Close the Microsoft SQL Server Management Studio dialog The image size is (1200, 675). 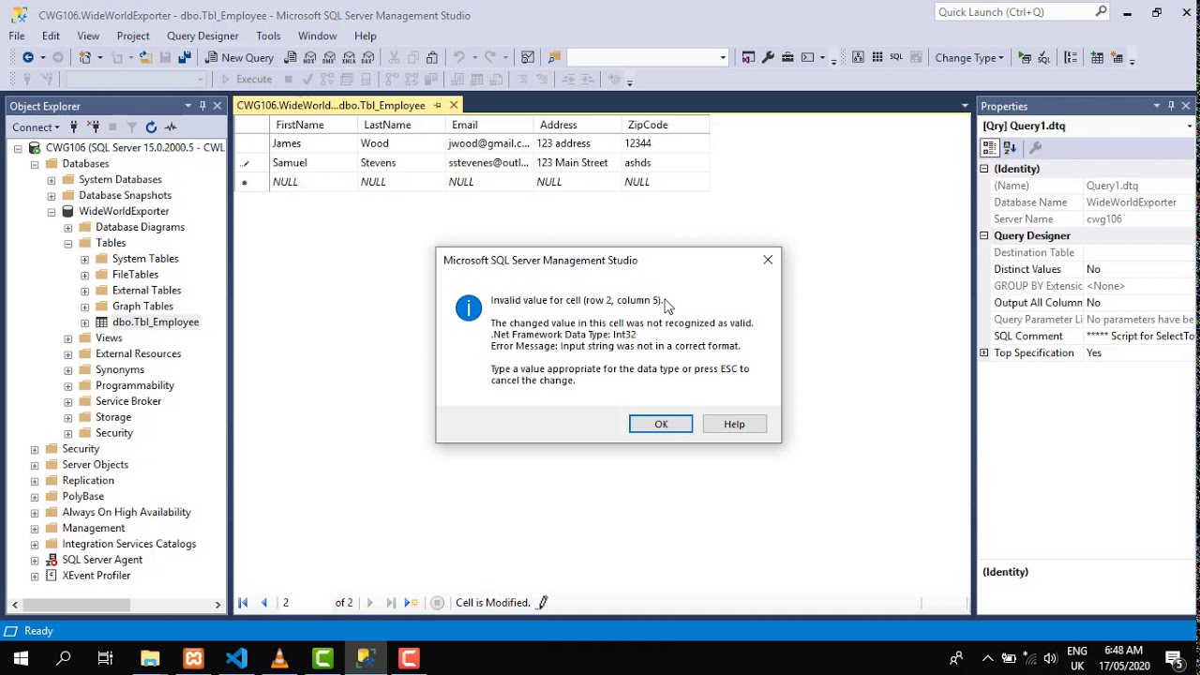[x=768, y=260]
